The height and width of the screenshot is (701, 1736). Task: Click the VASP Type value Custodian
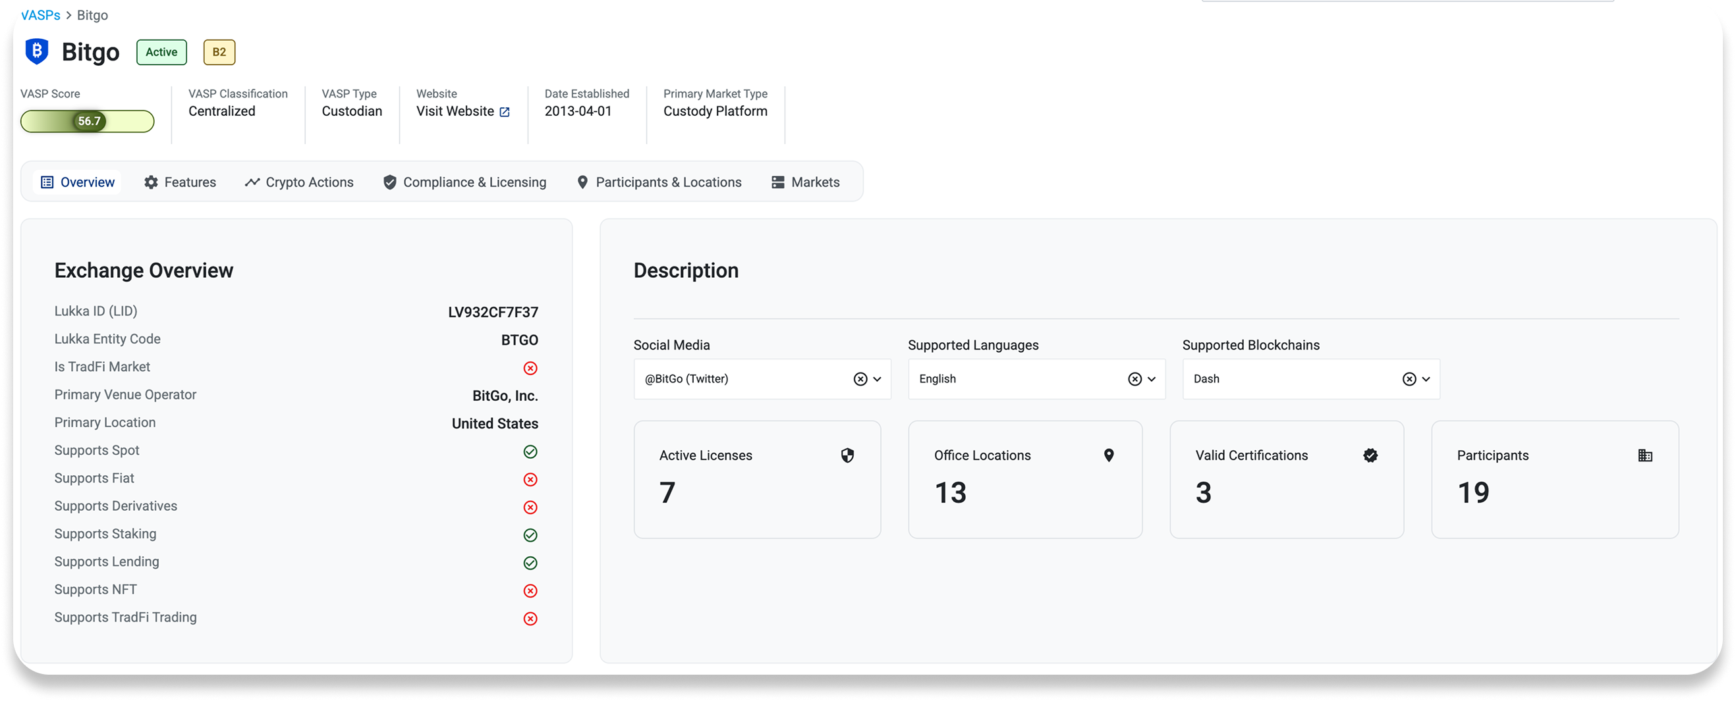point(352,112)
